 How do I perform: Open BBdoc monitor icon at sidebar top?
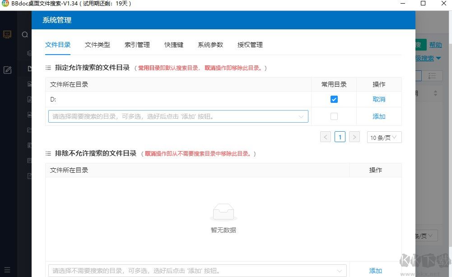[x=7, y=34]
